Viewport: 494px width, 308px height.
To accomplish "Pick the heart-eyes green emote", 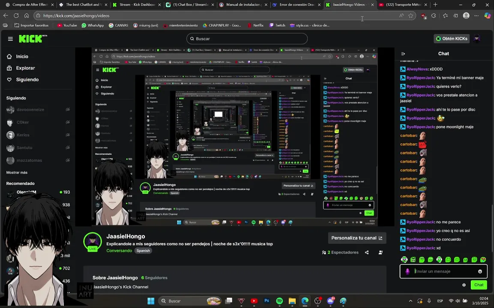I will [x=483, y=260].
